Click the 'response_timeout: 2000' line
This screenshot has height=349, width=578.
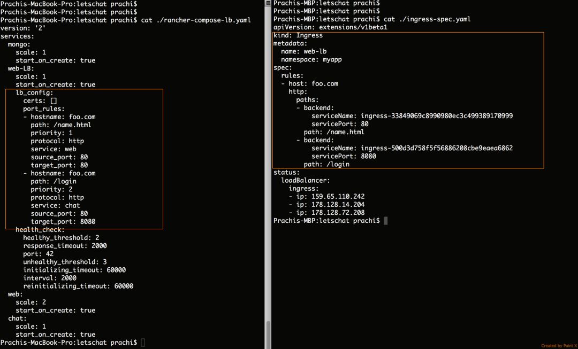coord(65,246)
